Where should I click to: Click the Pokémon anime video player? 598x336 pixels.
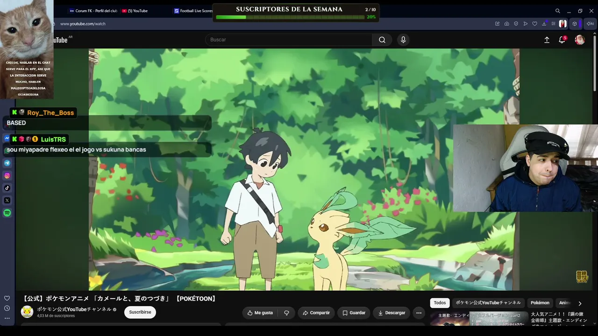point(304,169)
